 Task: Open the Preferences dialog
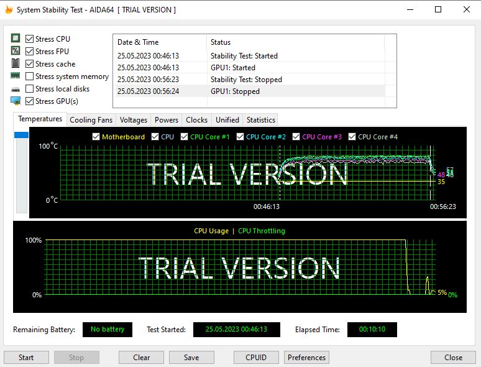(306, 358)
